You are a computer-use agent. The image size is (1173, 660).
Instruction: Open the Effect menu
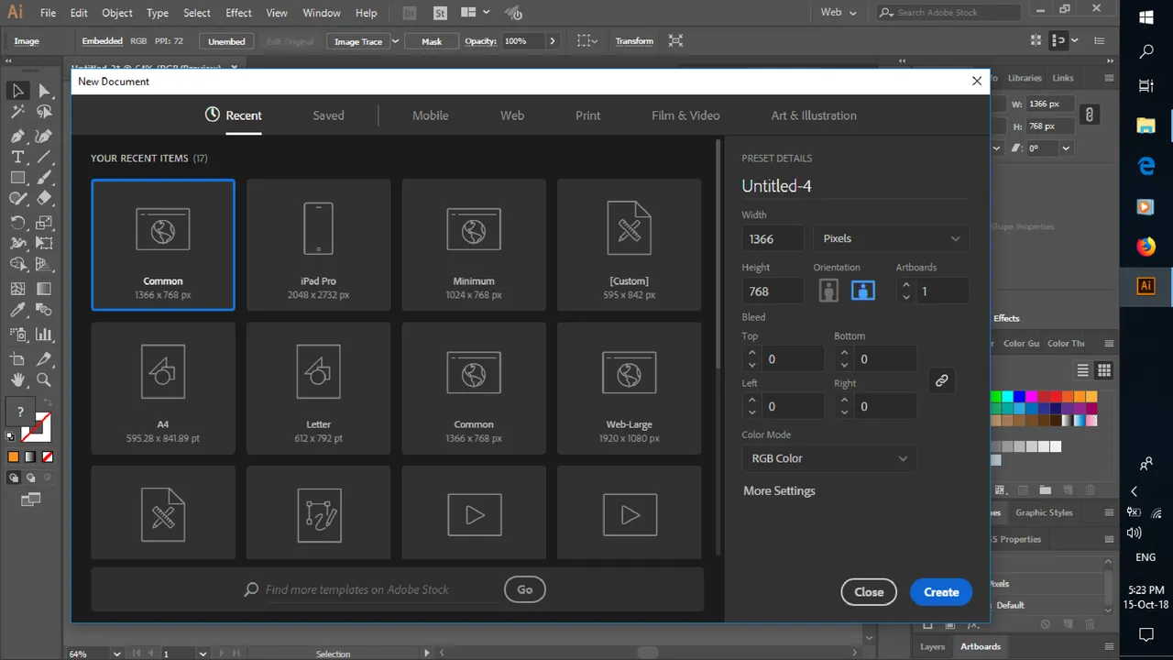(238, 13)
